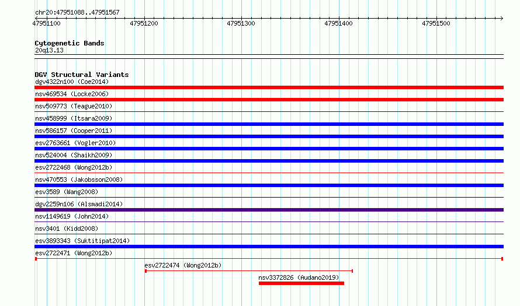Click the nsv524004 (Shaikh2009) label
The height and width of the screenshot is (306, 520).
[74, 155]
